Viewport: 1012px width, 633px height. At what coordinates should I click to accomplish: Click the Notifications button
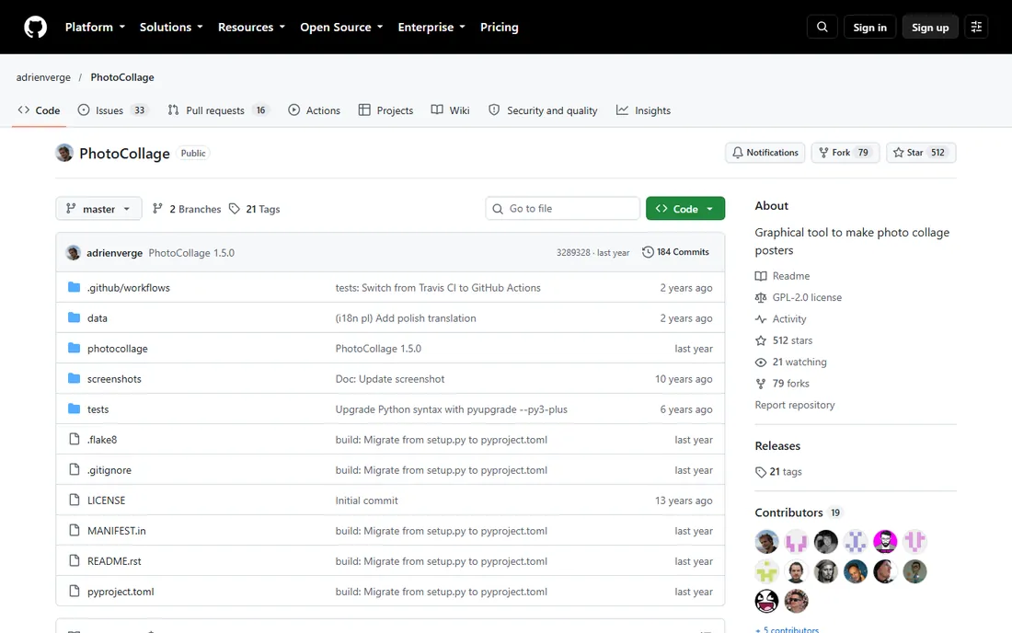click(x=765, y=153)
